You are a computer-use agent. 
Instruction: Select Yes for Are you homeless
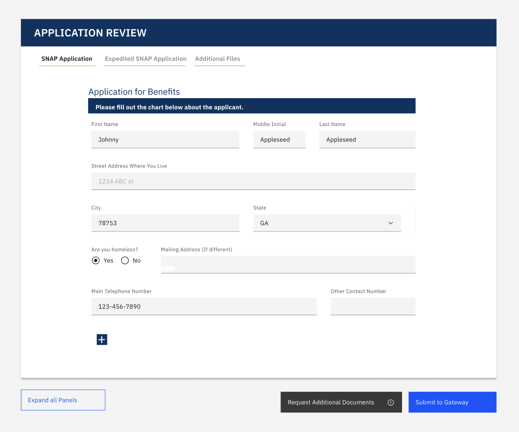click(x=95, y=261)
